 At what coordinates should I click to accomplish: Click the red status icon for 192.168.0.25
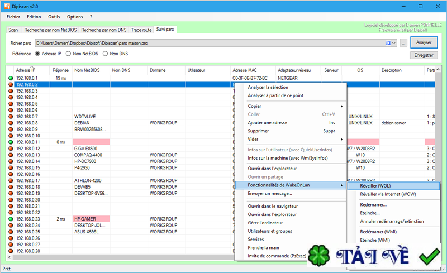11,232
